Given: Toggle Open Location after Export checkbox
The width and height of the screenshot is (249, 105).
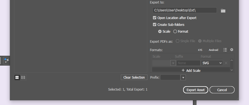Looking at the screenshot, I should click(x=155, y=18).
